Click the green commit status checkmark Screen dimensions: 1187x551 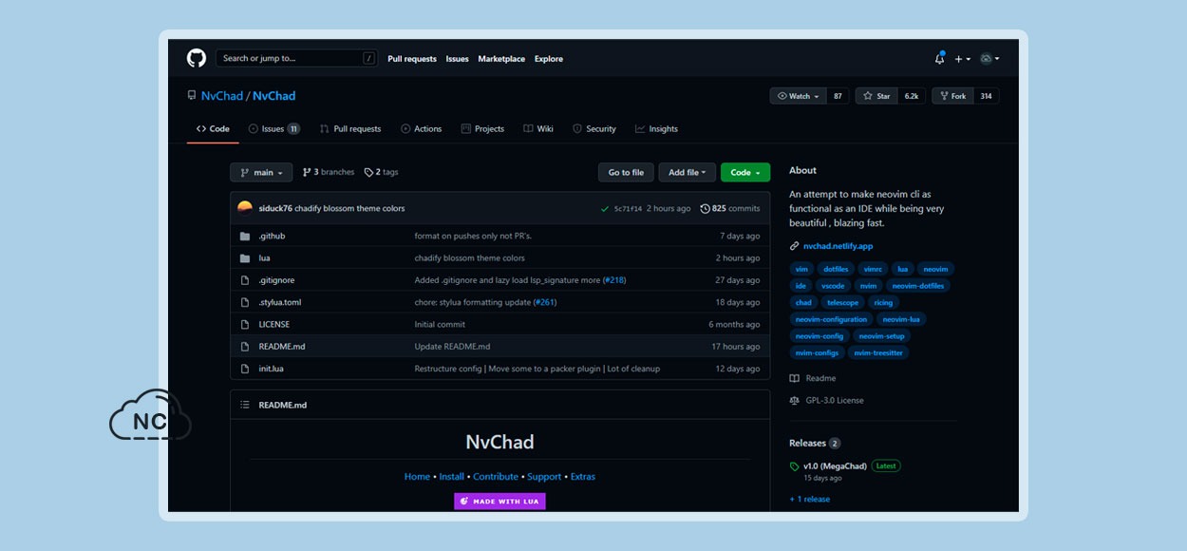605,208
